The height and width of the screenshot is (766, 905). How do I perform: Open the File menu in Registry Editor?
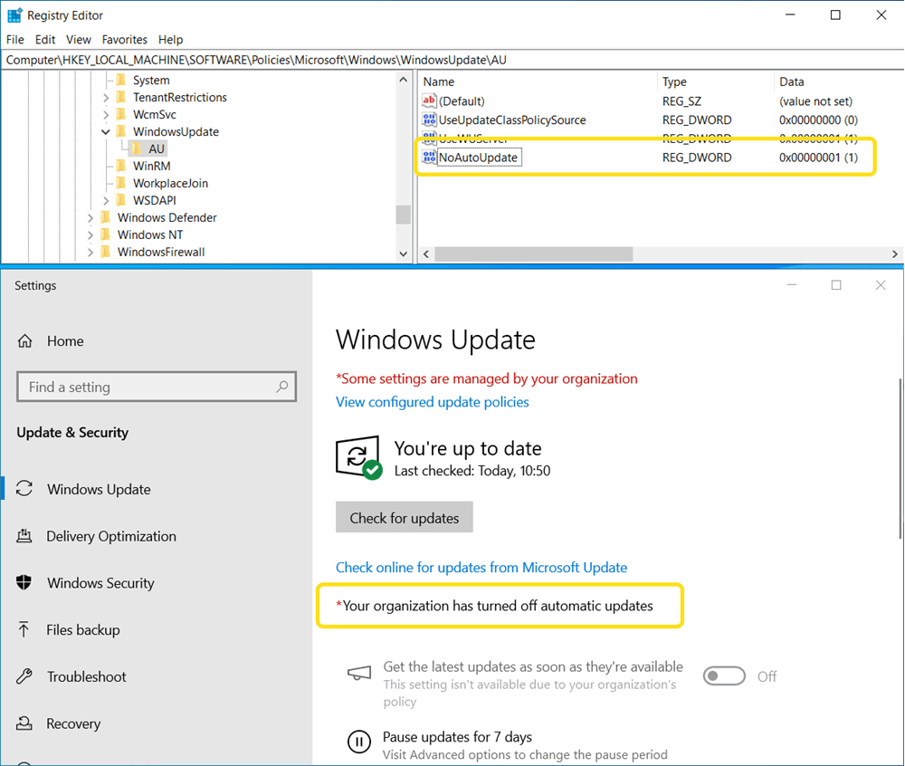point(15,39)
